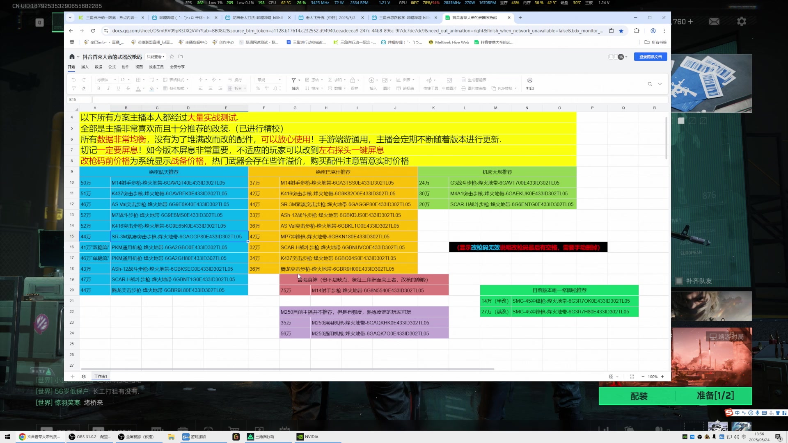Click the 打印 print icon

tap(530, 80)
